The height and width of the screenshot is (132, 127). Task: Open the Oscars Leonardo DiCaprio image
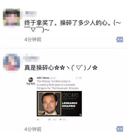[59, 104]
